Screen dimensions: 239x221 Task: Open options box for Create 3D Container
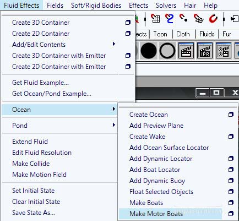pyautogui.click(x=128, y=23)
